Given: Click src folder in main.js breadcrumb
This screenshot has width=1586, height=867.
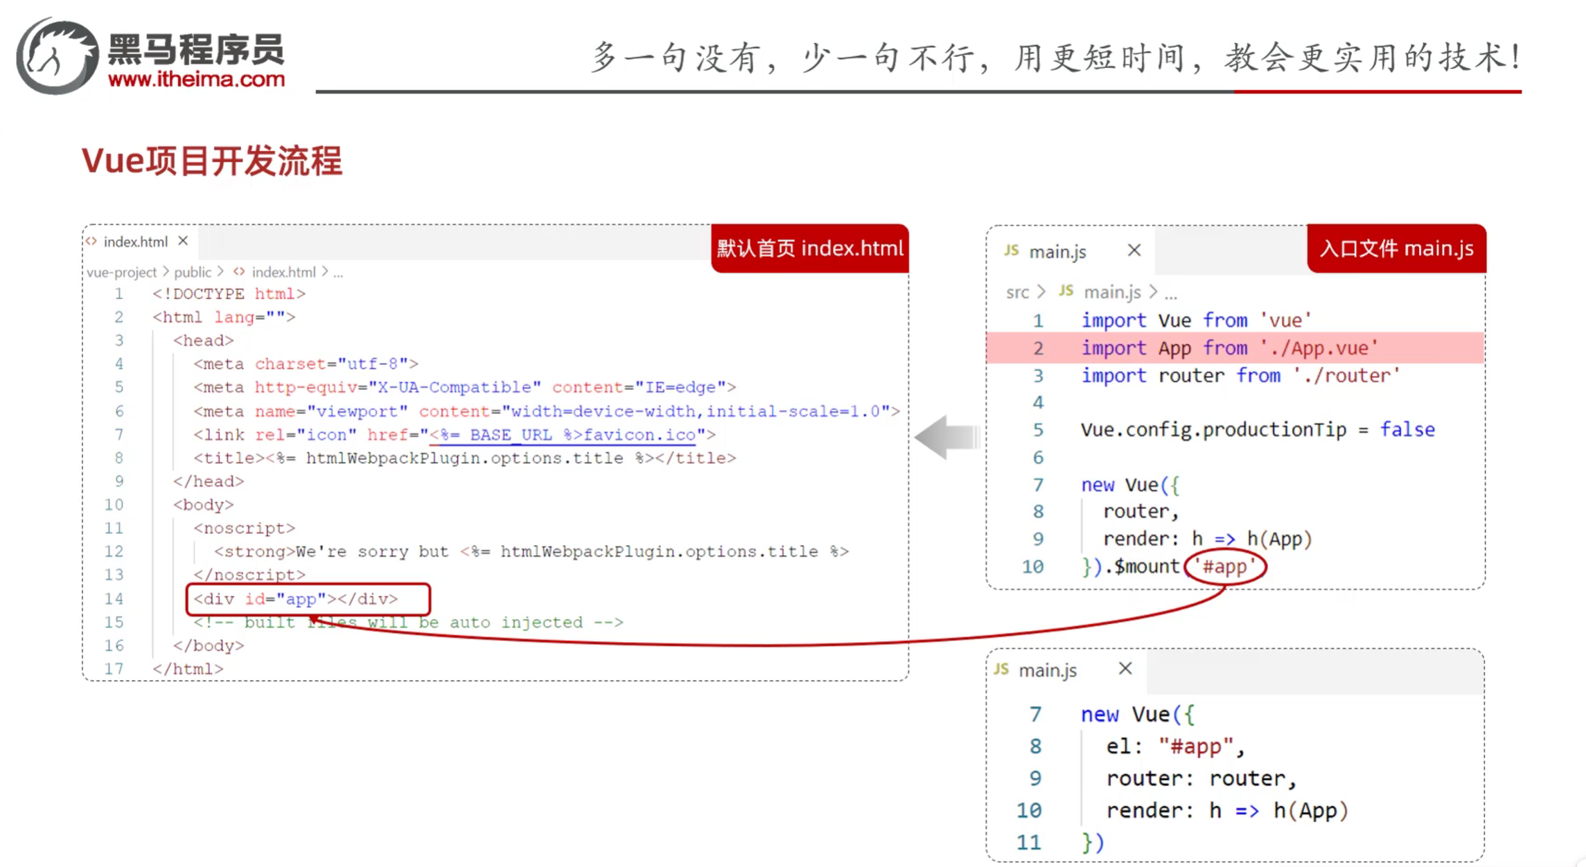Looking at the screenshot, I should (1017, 292).
